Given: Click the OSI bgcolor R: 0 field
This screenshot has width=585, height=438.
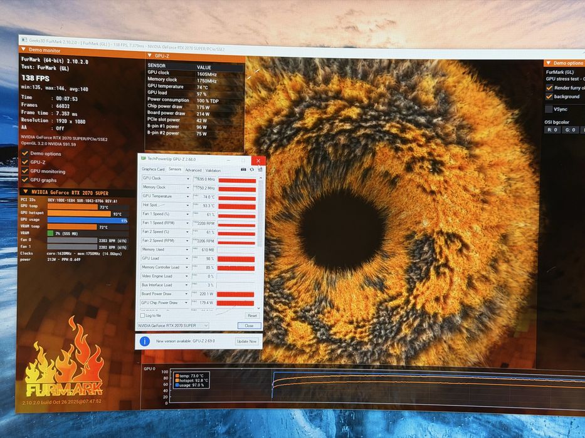Looking at the screenshot, I should click(552, 130).
